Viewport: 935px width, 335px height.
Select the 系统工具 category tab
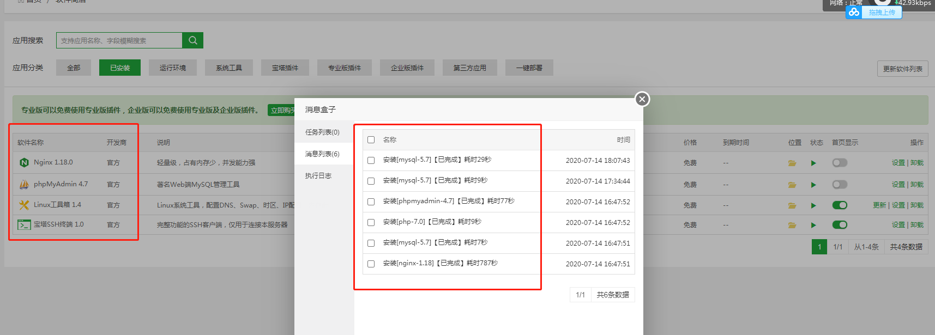(229, 68)
